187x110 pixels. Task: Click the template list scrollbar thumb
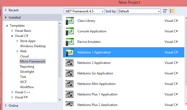[x=186, y=52]
